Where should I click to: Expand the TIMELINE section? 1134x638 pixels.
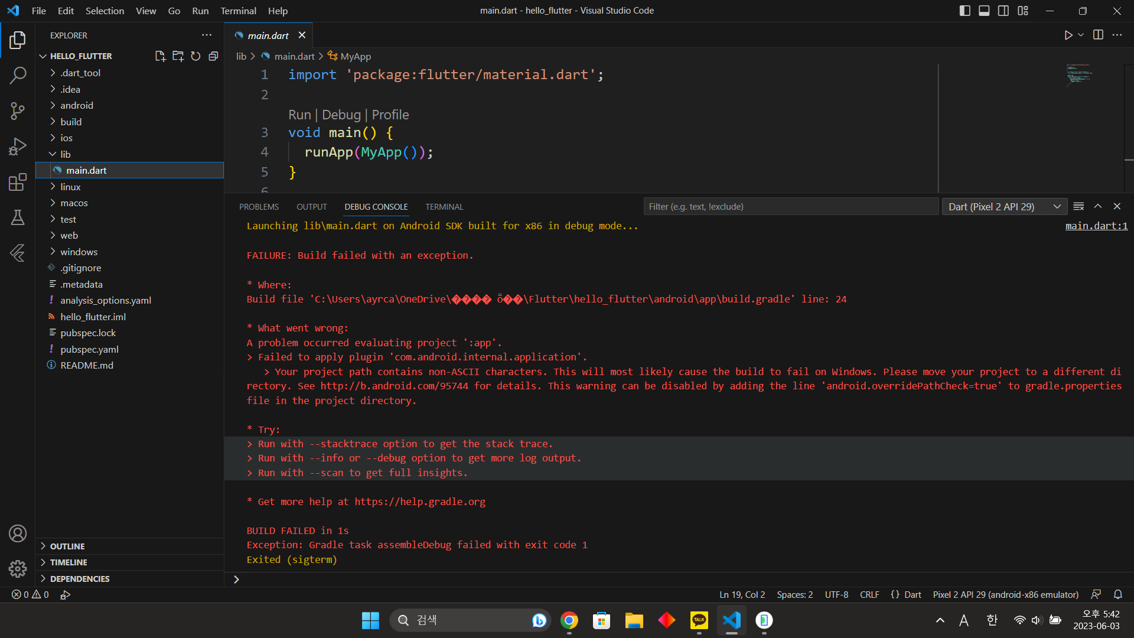click(x=129, y=562)
